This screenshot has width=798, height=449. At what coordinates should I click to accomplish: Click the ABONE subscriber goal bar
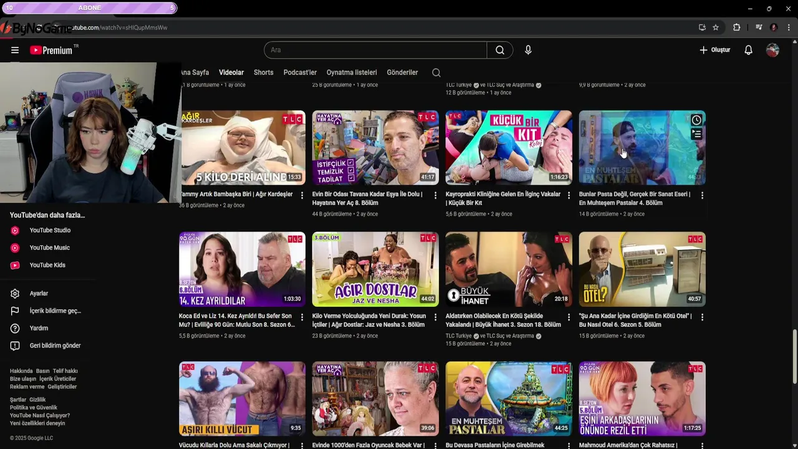point(89,8)
